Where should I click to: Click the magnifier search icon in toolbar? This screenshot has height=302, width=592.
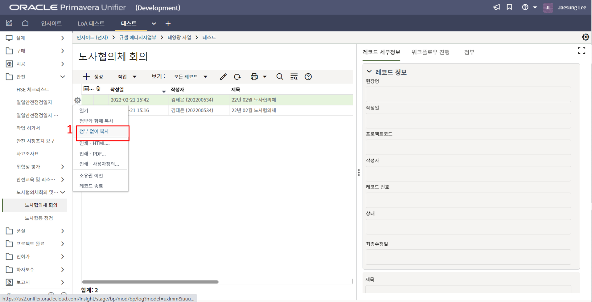[x=280, y=77]
